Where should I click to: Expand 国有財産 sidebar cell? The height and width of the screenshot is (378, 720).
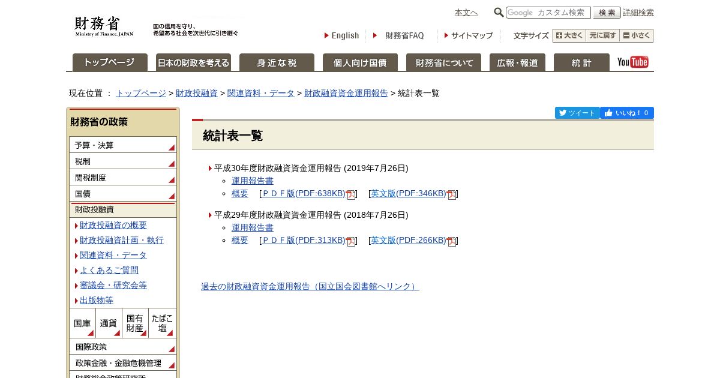[x=135, y=323]
